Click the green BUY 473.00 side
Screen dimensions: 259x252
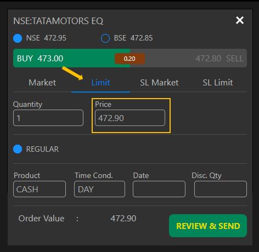64,58
